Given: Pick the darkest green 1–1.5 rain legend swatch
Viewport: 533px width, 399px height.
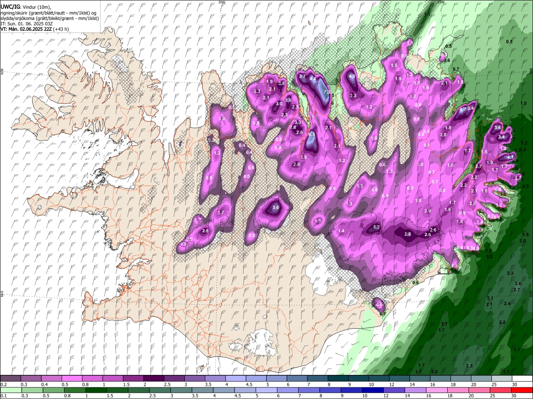Looking at the screenshot, I should point(96,390).
